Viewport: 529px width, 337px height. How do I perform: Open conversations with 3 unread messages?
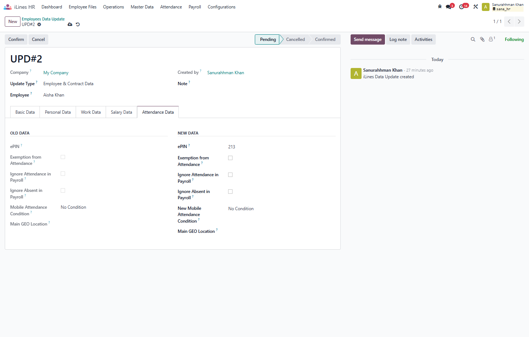point(450,7)
